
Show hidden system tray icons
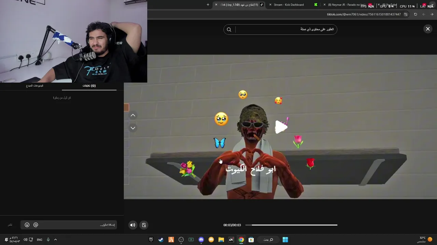[x=55, y=240]
